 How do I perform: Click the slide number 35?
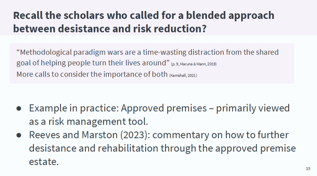pos(308,169)
